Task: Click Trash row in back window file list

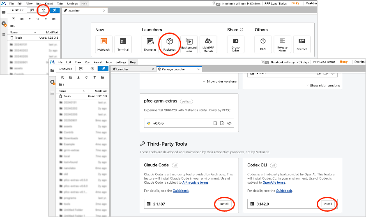Action: click(x=34, y=38)
